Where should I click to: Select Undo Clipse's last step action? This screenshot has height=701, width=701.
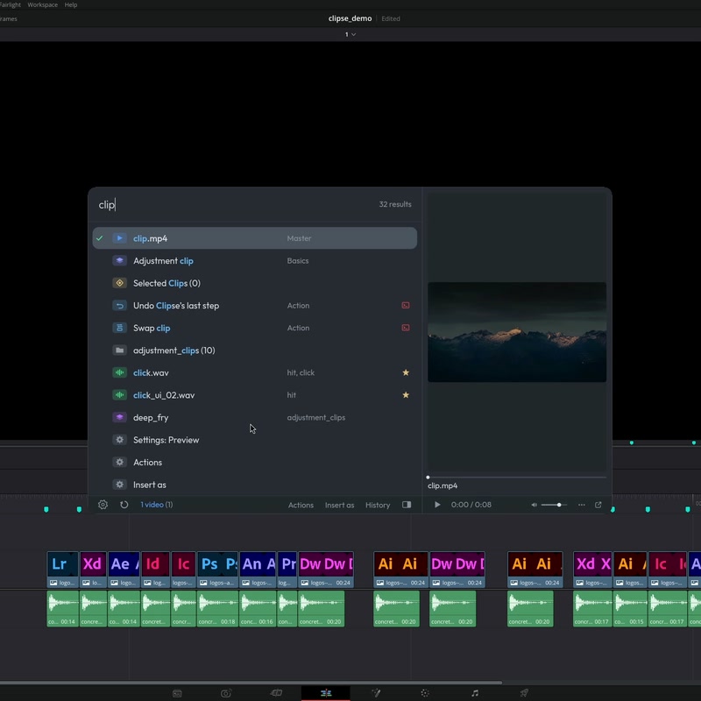(254, 305)
